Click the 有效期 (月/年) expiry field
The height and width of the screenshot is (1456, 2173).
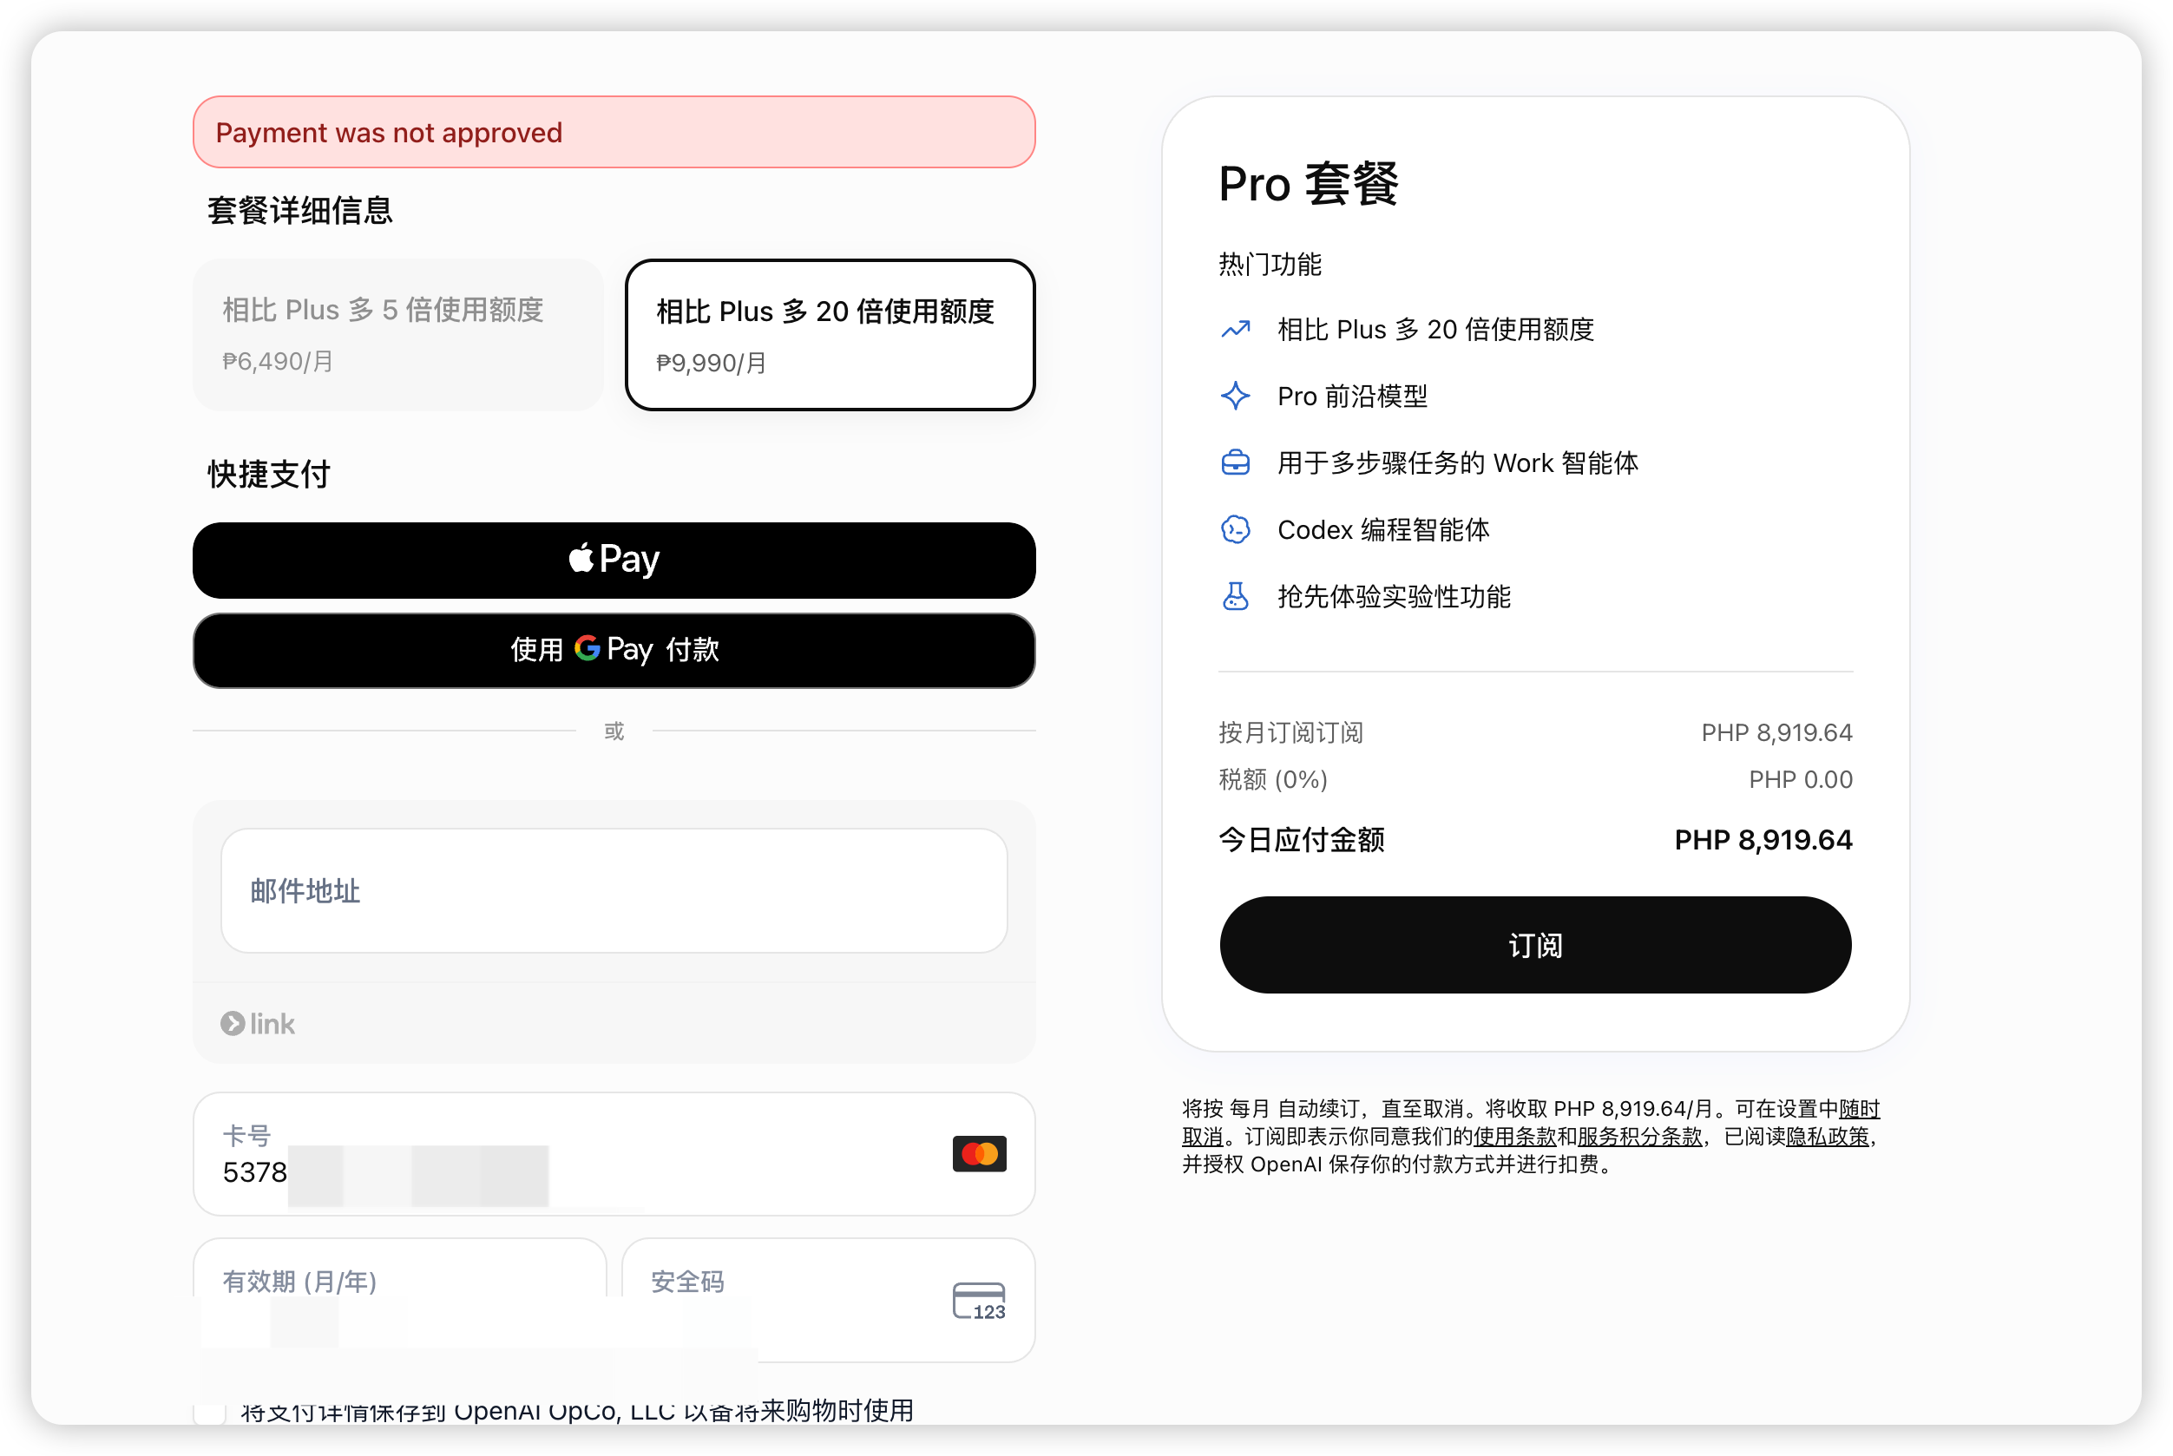pos(399,1298)
